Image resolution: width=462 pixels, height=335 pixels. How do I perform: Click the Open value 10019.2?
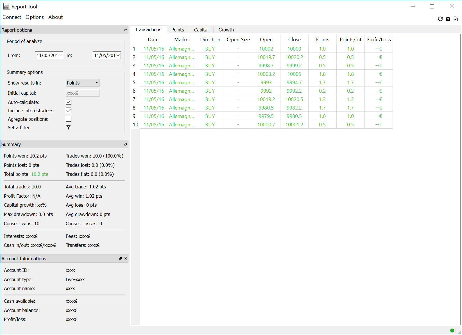[266, 99]
